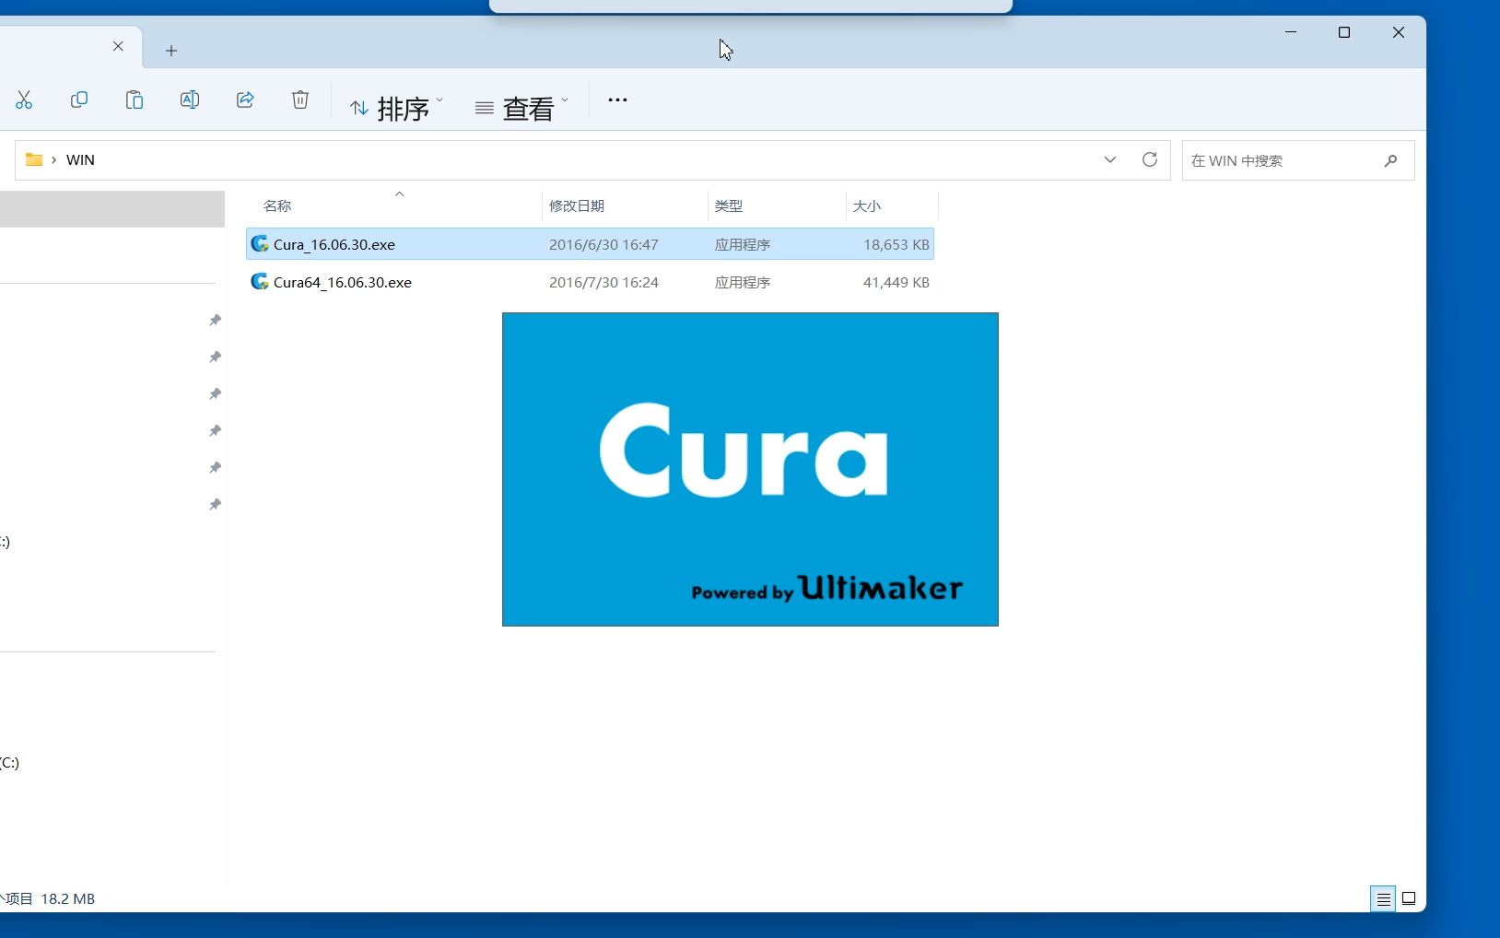Click the Paste clipboard icon
Screen dimensions: 1500x938
coord(135,100)
